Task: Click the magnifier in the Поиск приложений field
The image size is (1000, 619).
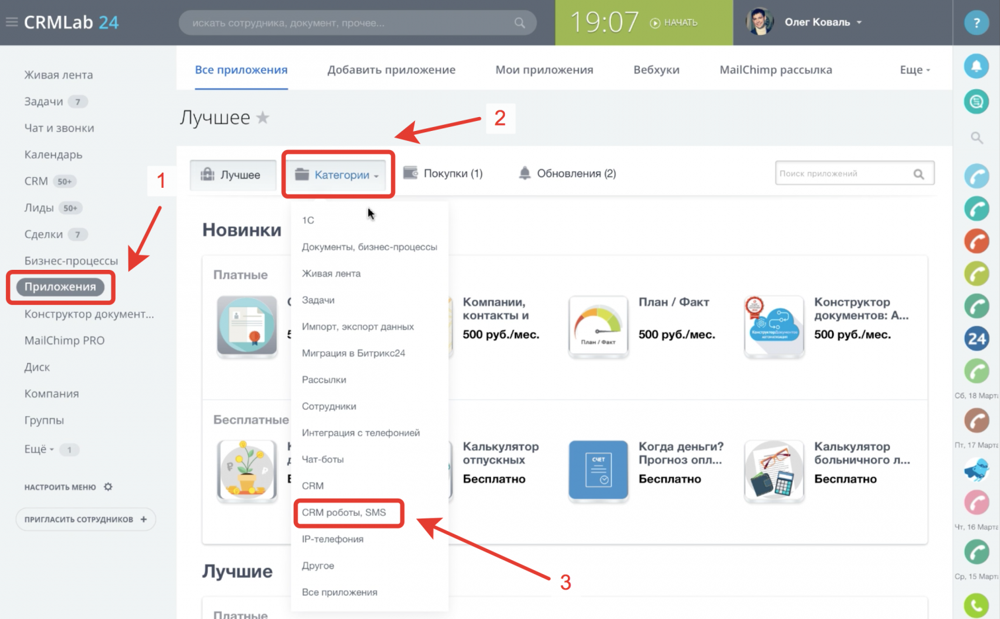Action: [919, 174]
